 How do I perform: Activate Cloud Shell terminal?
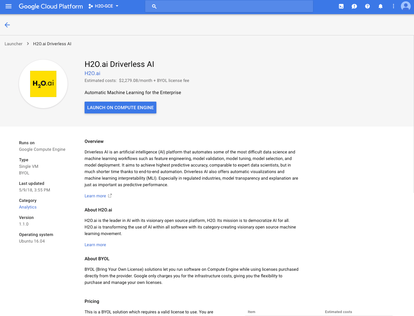tap(341, 6)
